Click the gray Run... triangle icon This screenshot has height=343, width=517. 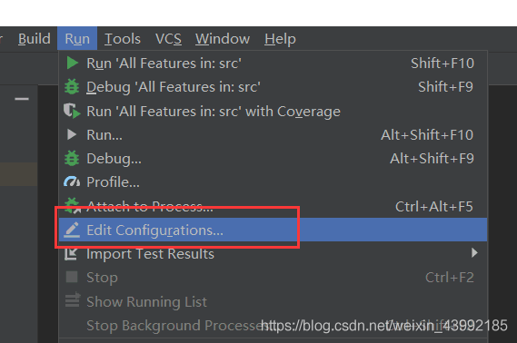72,134
